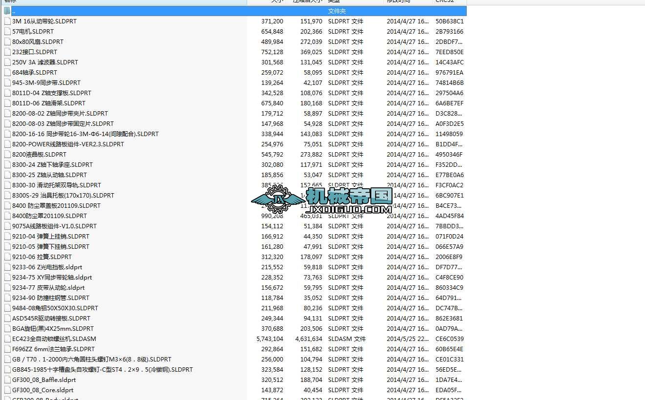
Task: Select the icon for 8200-16-16 同步带轮 file
Action: coord(7,134)
